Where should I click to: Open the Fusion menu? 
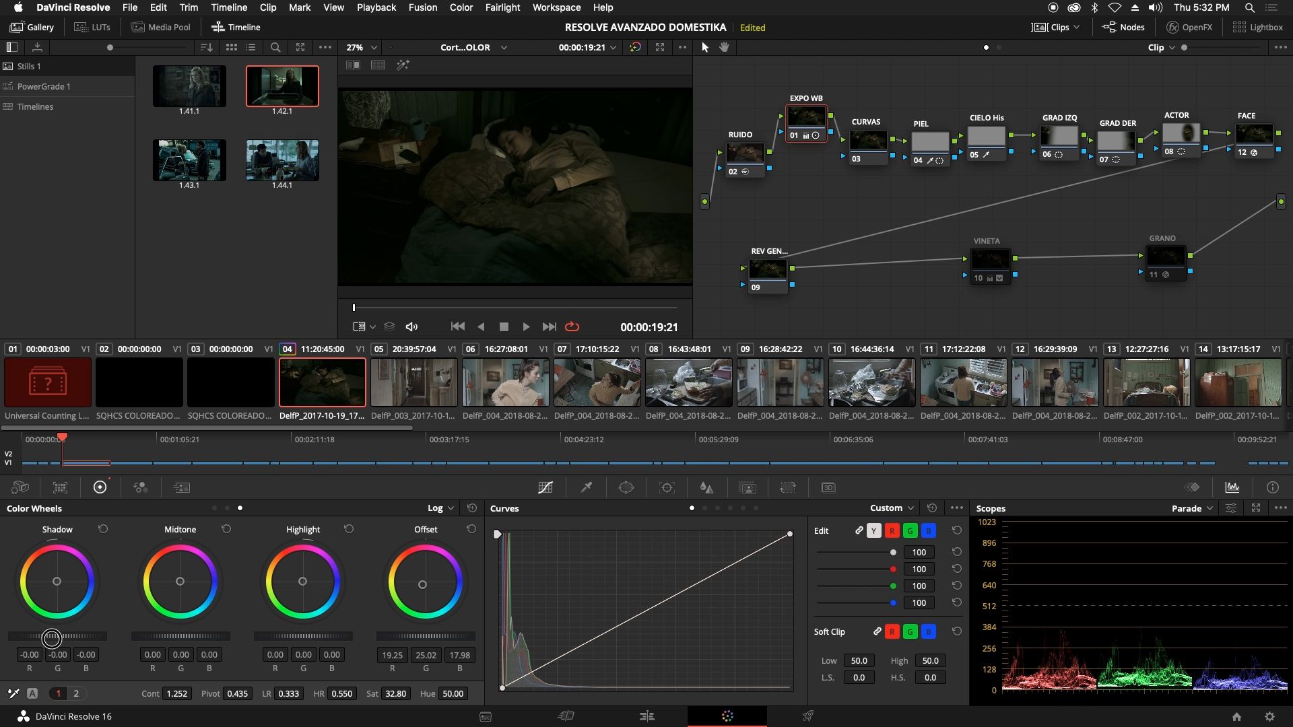[422, 7]
